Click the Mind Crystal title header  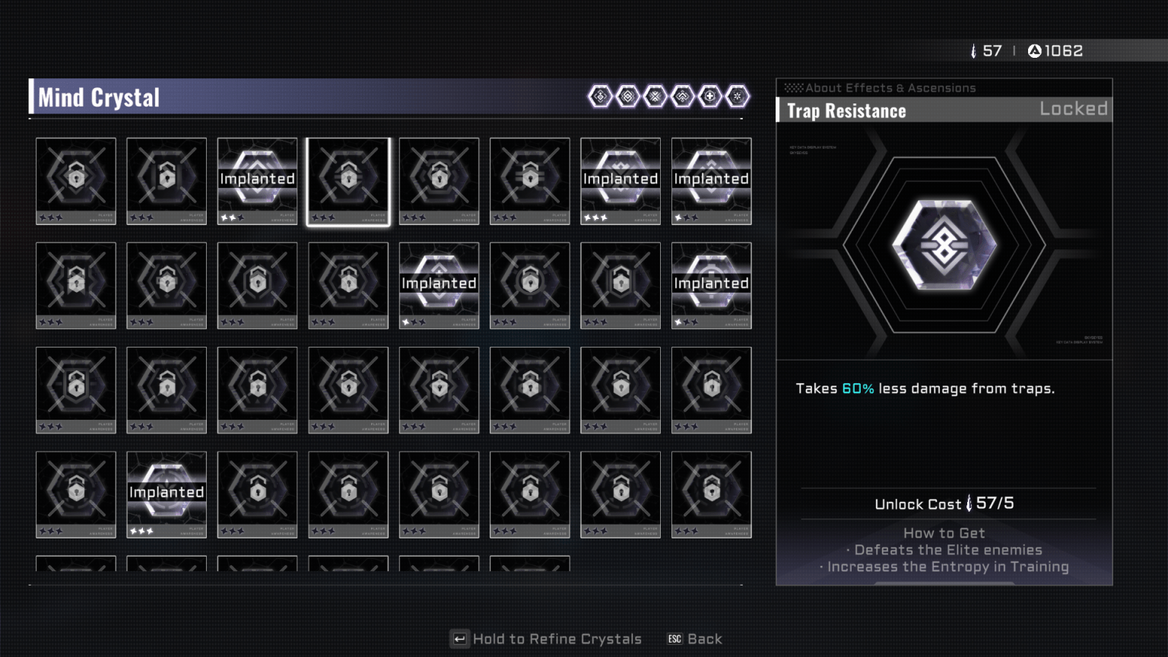(99, 97)
